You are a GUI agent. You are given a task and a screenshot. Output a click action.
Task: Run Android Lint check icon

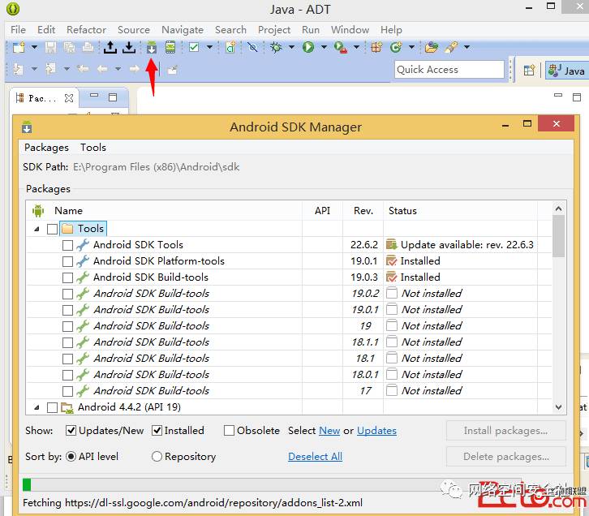194,47
